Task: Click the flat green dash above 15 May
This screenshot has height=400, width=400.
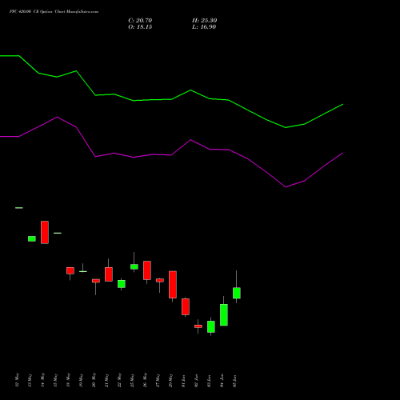Action: point(58,233)
